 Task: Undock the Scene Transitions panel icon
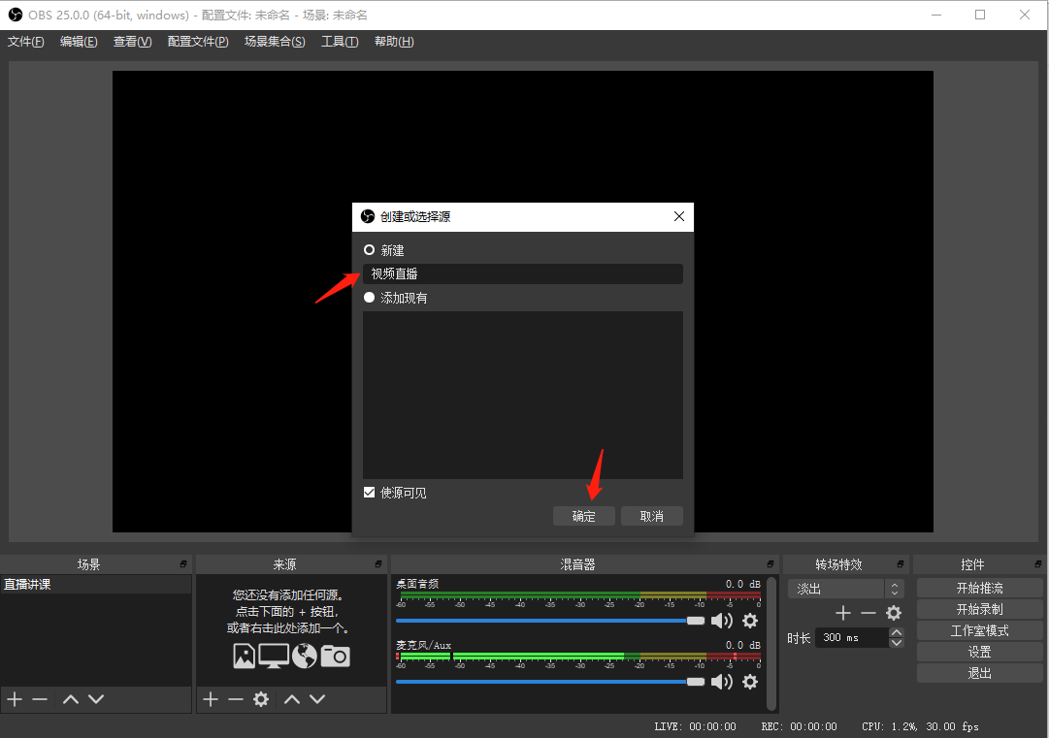900,564
